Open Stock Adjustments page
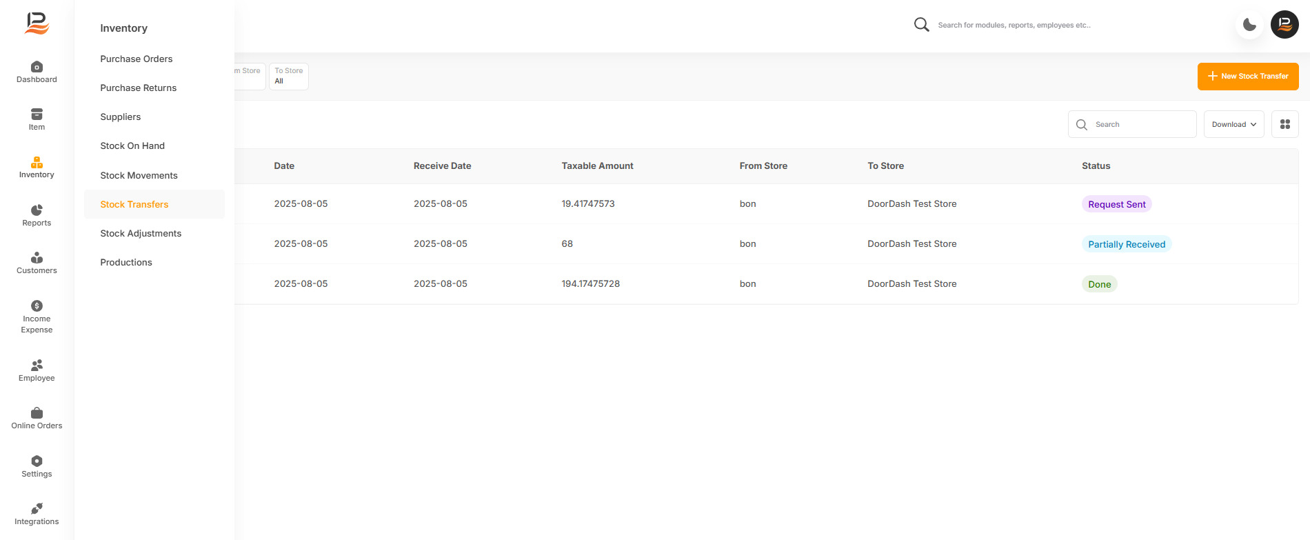1310x540 pixels. point(141,233)
